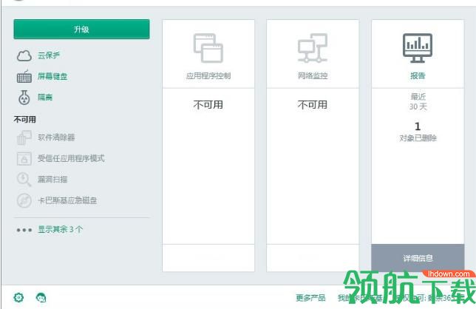
Task: Click the 隔离 quarantine flask icon
Action: point(24,98)
